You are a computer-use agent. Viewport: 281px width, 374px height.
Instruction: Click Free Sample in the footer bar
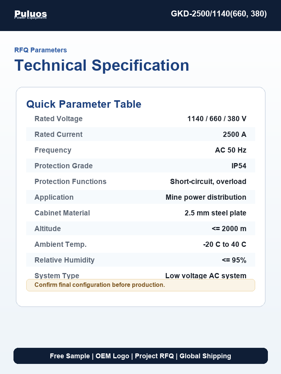pyautogui.click(x=70, y=356)
